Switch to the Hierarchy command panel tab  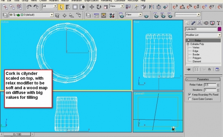[200, 23]
